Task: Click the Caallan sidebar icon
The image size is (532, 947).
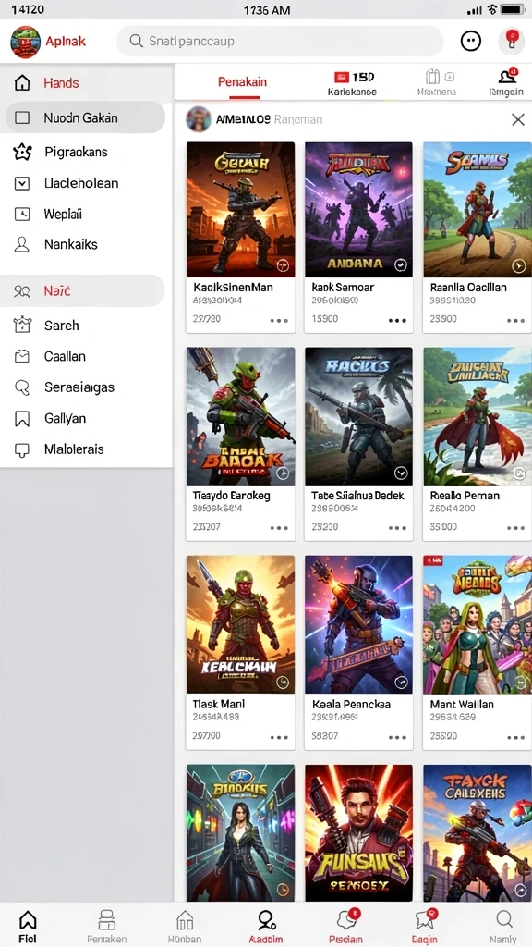Action: click(x=22, y=356)
